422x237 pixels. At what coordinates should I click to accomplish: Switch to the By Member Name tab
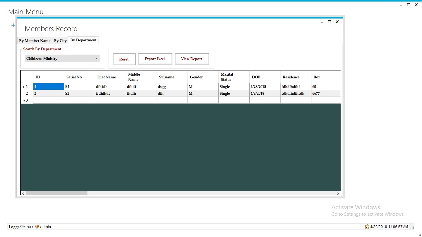pyautogui.click(x=34, y=40)
